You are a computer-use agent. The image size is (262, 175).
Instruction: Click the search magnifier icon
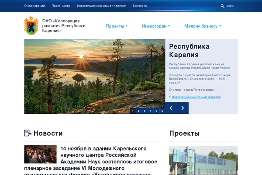click(x=222, y=6)
